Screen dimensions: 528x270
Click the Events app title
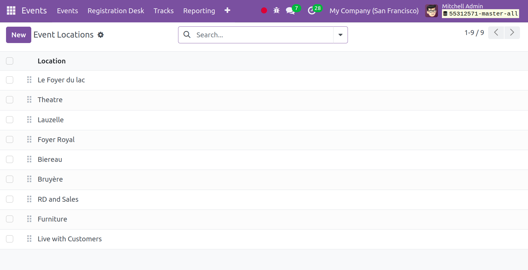34,11
